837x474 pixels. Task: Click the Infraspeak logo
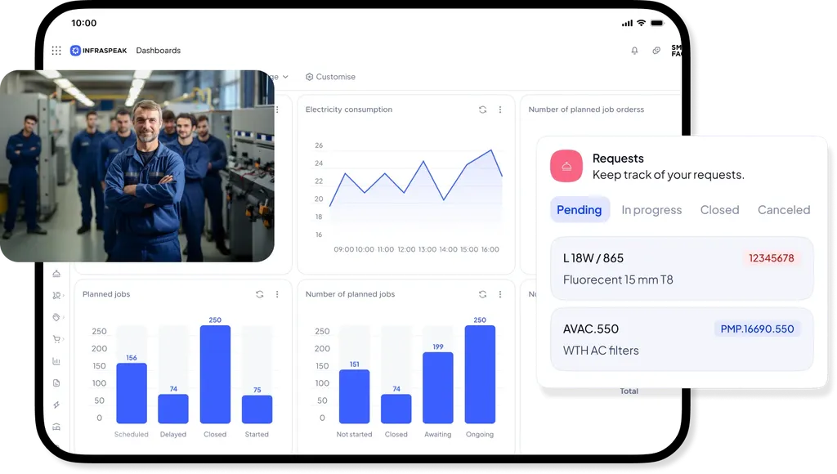pos(99,51)
